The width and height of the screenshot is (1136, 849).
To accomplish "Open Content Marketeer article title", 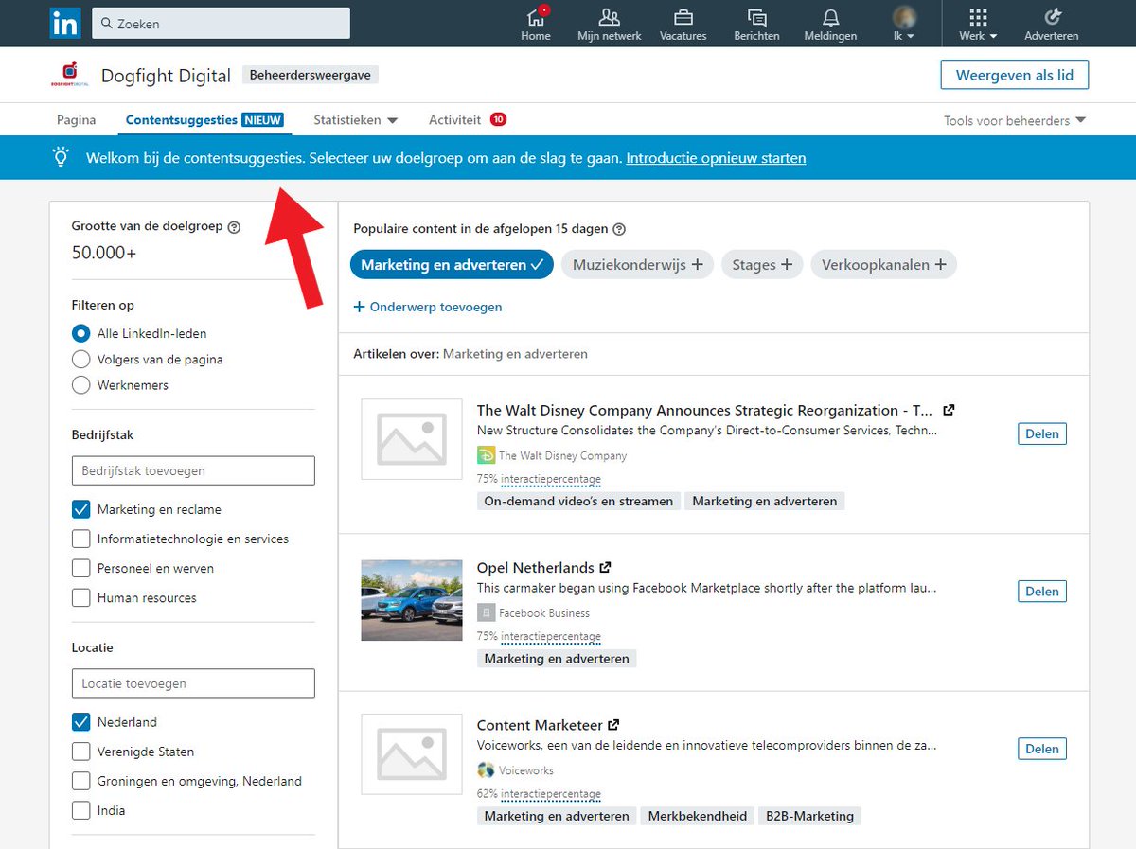I will (x=540, y=725).
